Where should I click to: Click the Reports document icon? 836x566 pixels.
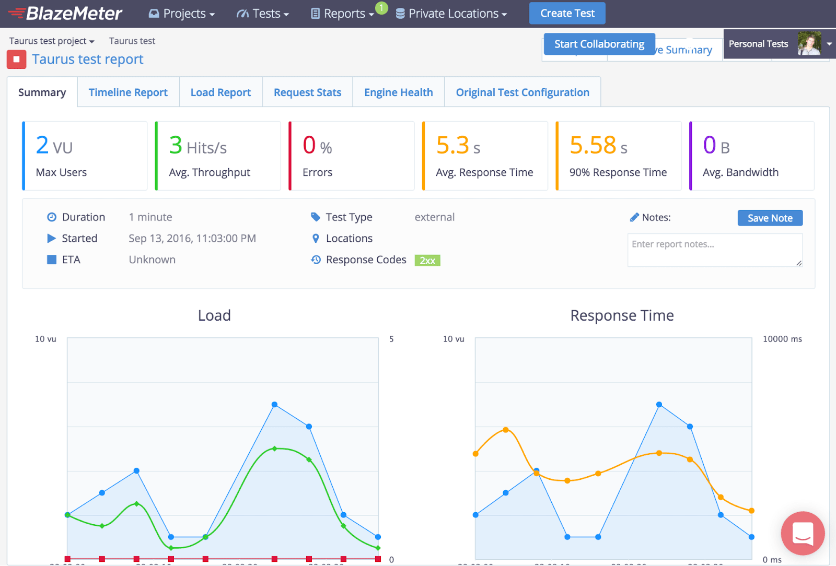point(316,14)
